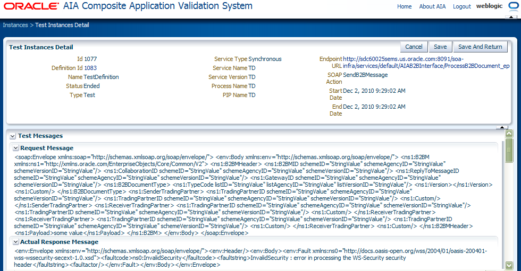521x271 pixels.
Task: Click the End Date value
Action: click(x=374, y=107)
